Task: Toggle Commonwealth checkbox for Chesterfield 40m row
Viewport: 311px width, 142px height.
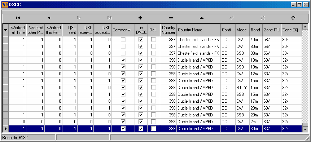Action: tap(123, 40)
